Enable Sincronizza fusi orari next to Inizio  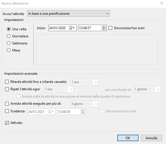pyautogui.click(x=110, y=28)
